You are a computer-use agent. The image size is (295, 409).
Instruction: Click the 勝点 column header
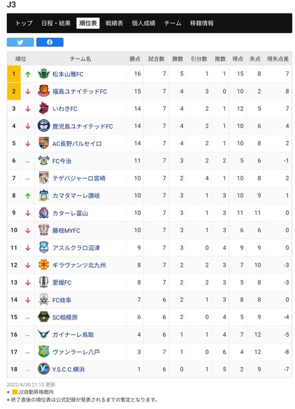[x=135, y=59]
